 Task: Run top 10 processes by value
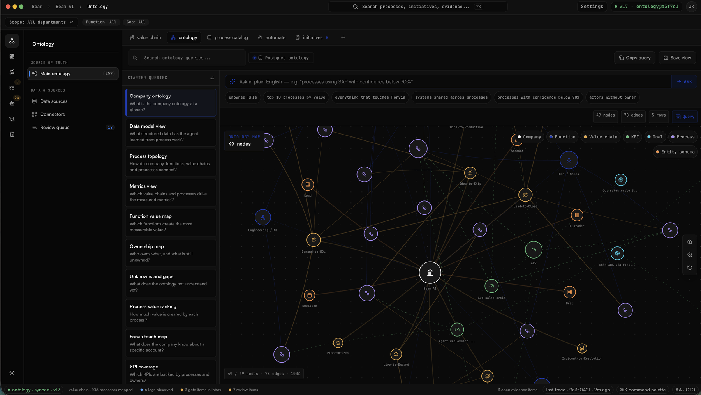(296, 97)
